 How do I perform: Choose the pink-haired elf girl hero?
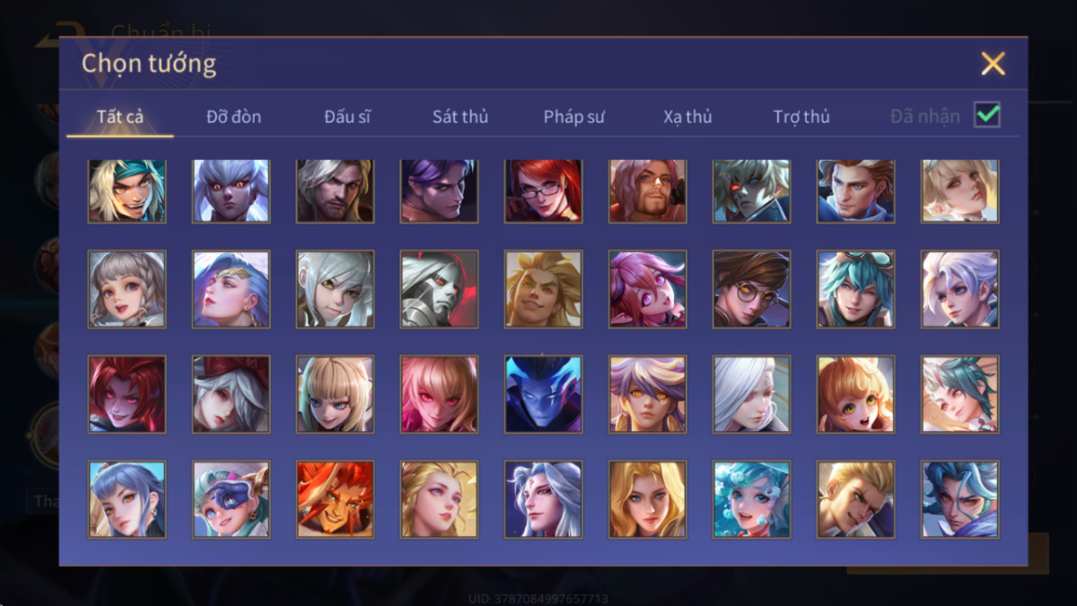click(647, 290)
